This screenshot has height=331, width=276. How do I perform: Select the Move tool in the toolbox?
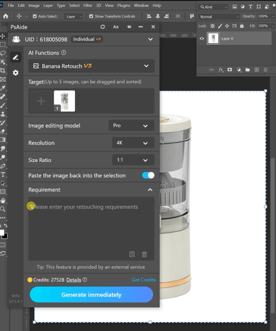pyautogui.click(x=3, y=36)
